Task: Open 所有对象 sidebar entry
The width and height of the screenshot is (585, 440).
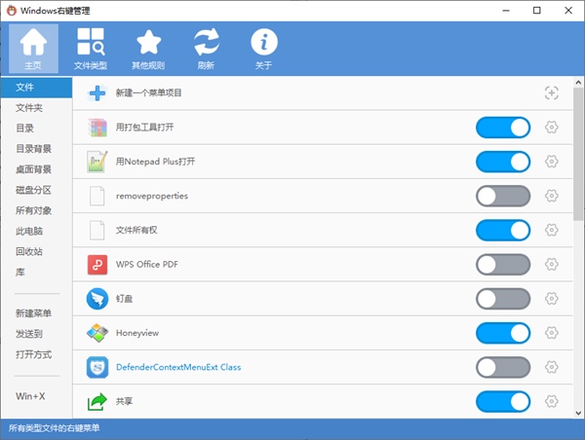Action: (x=37, y=211)
